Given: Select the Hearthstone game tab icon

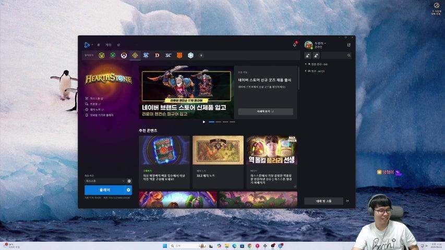Looking at the screenshot, I should (x=135, y=55).
